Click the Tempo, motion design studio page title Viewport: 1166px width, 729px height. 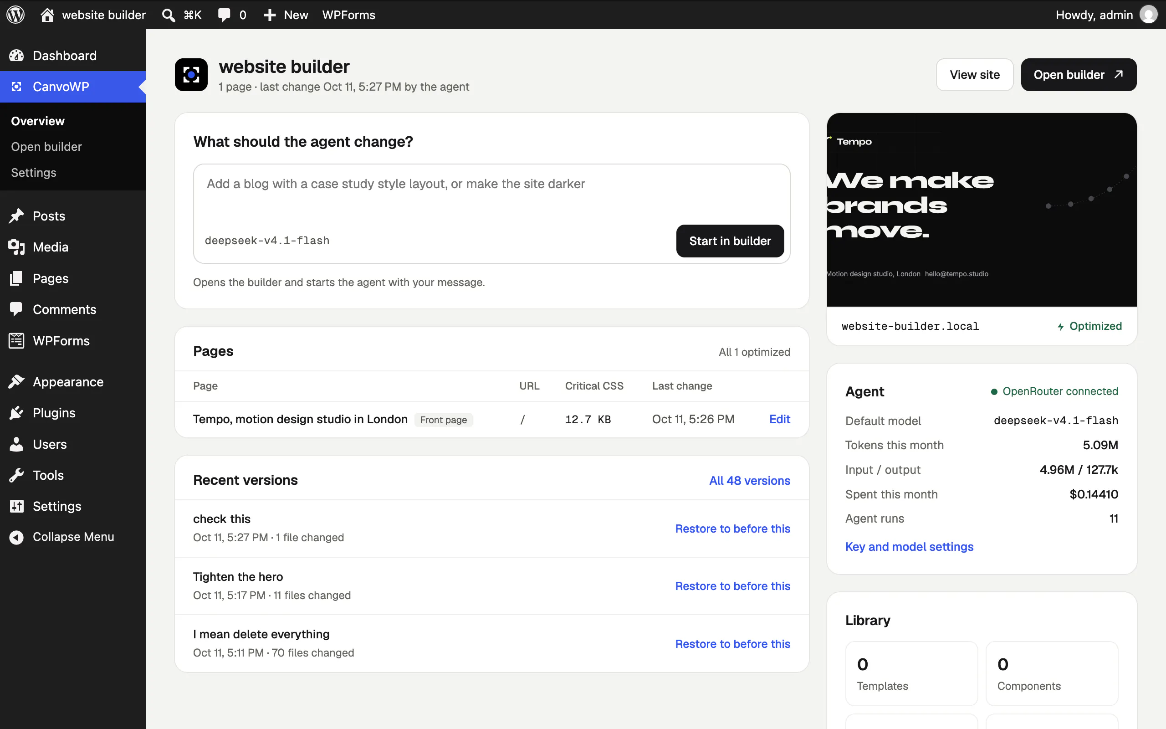point(300,419)
